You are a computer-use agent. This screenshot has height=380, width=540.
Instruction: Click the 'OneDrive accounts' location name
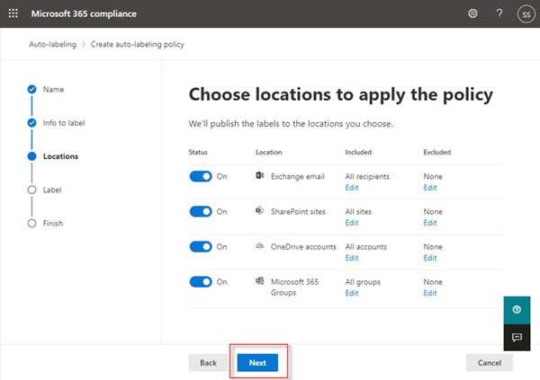coord(303,246)
